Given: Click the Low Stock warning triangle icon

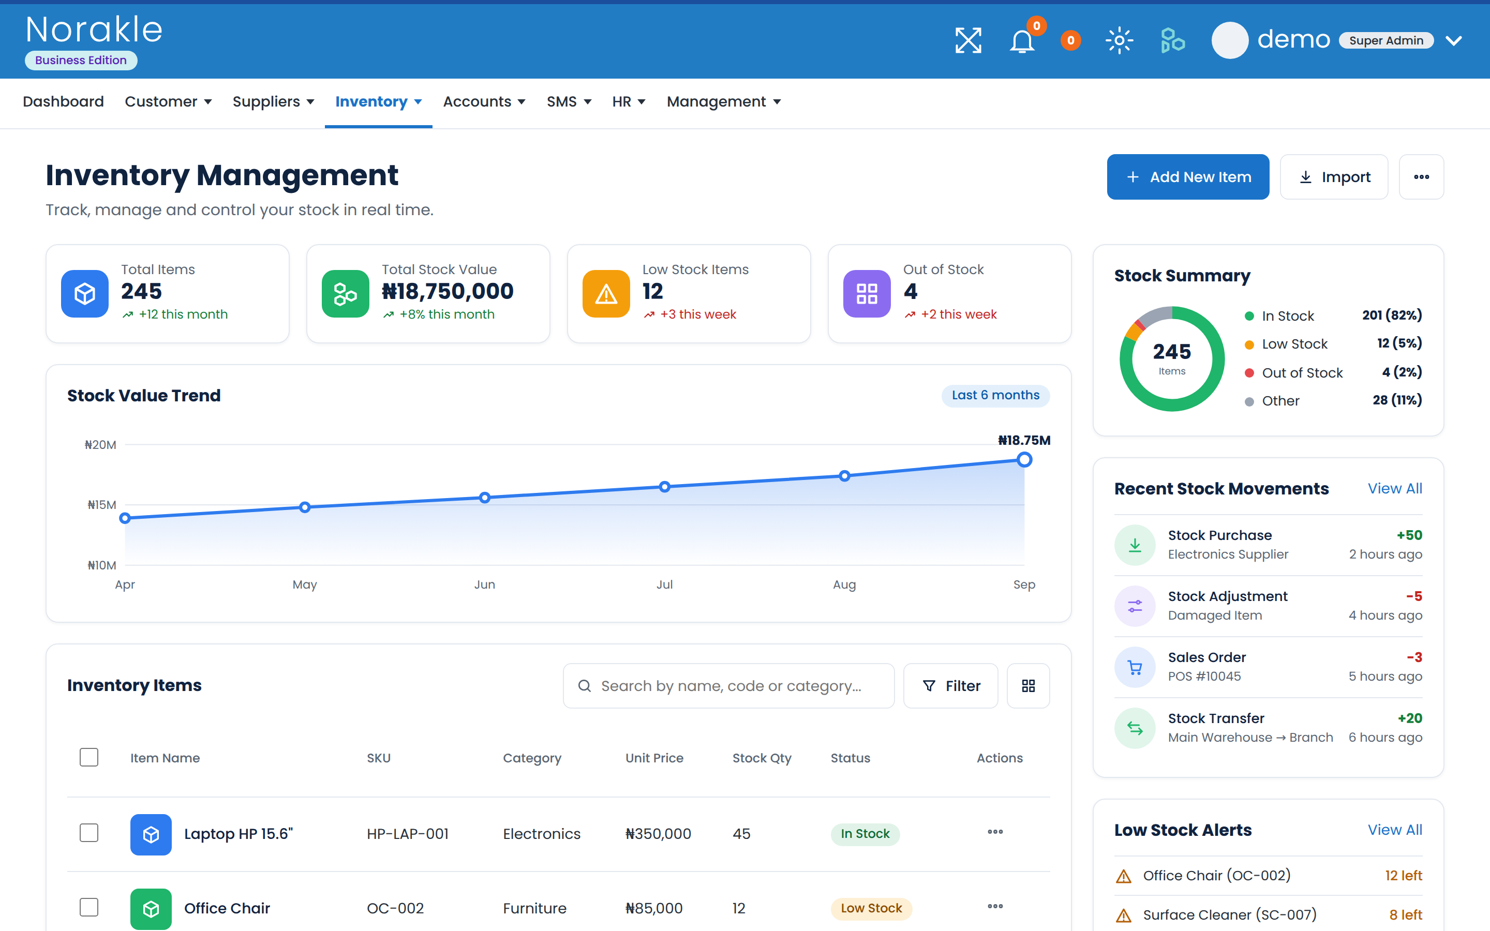Looking at the screenshot, I should tap(606, 294).
